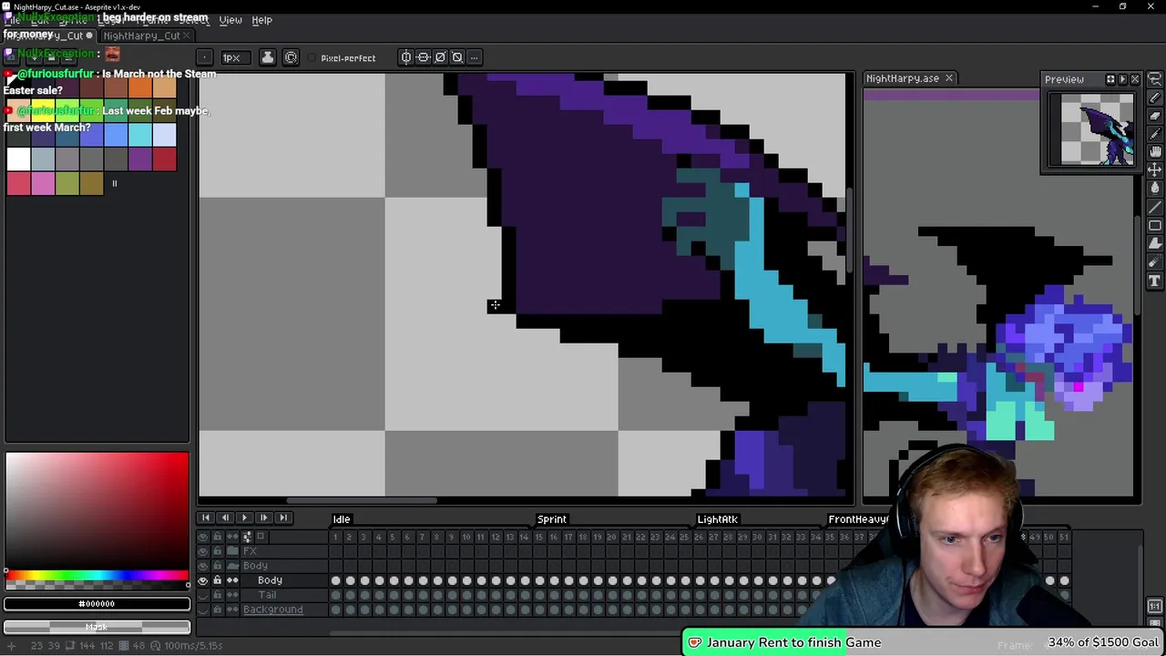The height and width of the screenshot is (656, 1166).
Task: Hide the active Body layer
Action: pyautogui.click(x=203, y=580)
